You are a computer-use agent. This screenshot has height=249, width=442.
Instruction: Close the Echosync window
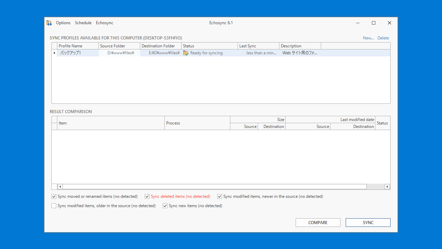click(390, 23)
